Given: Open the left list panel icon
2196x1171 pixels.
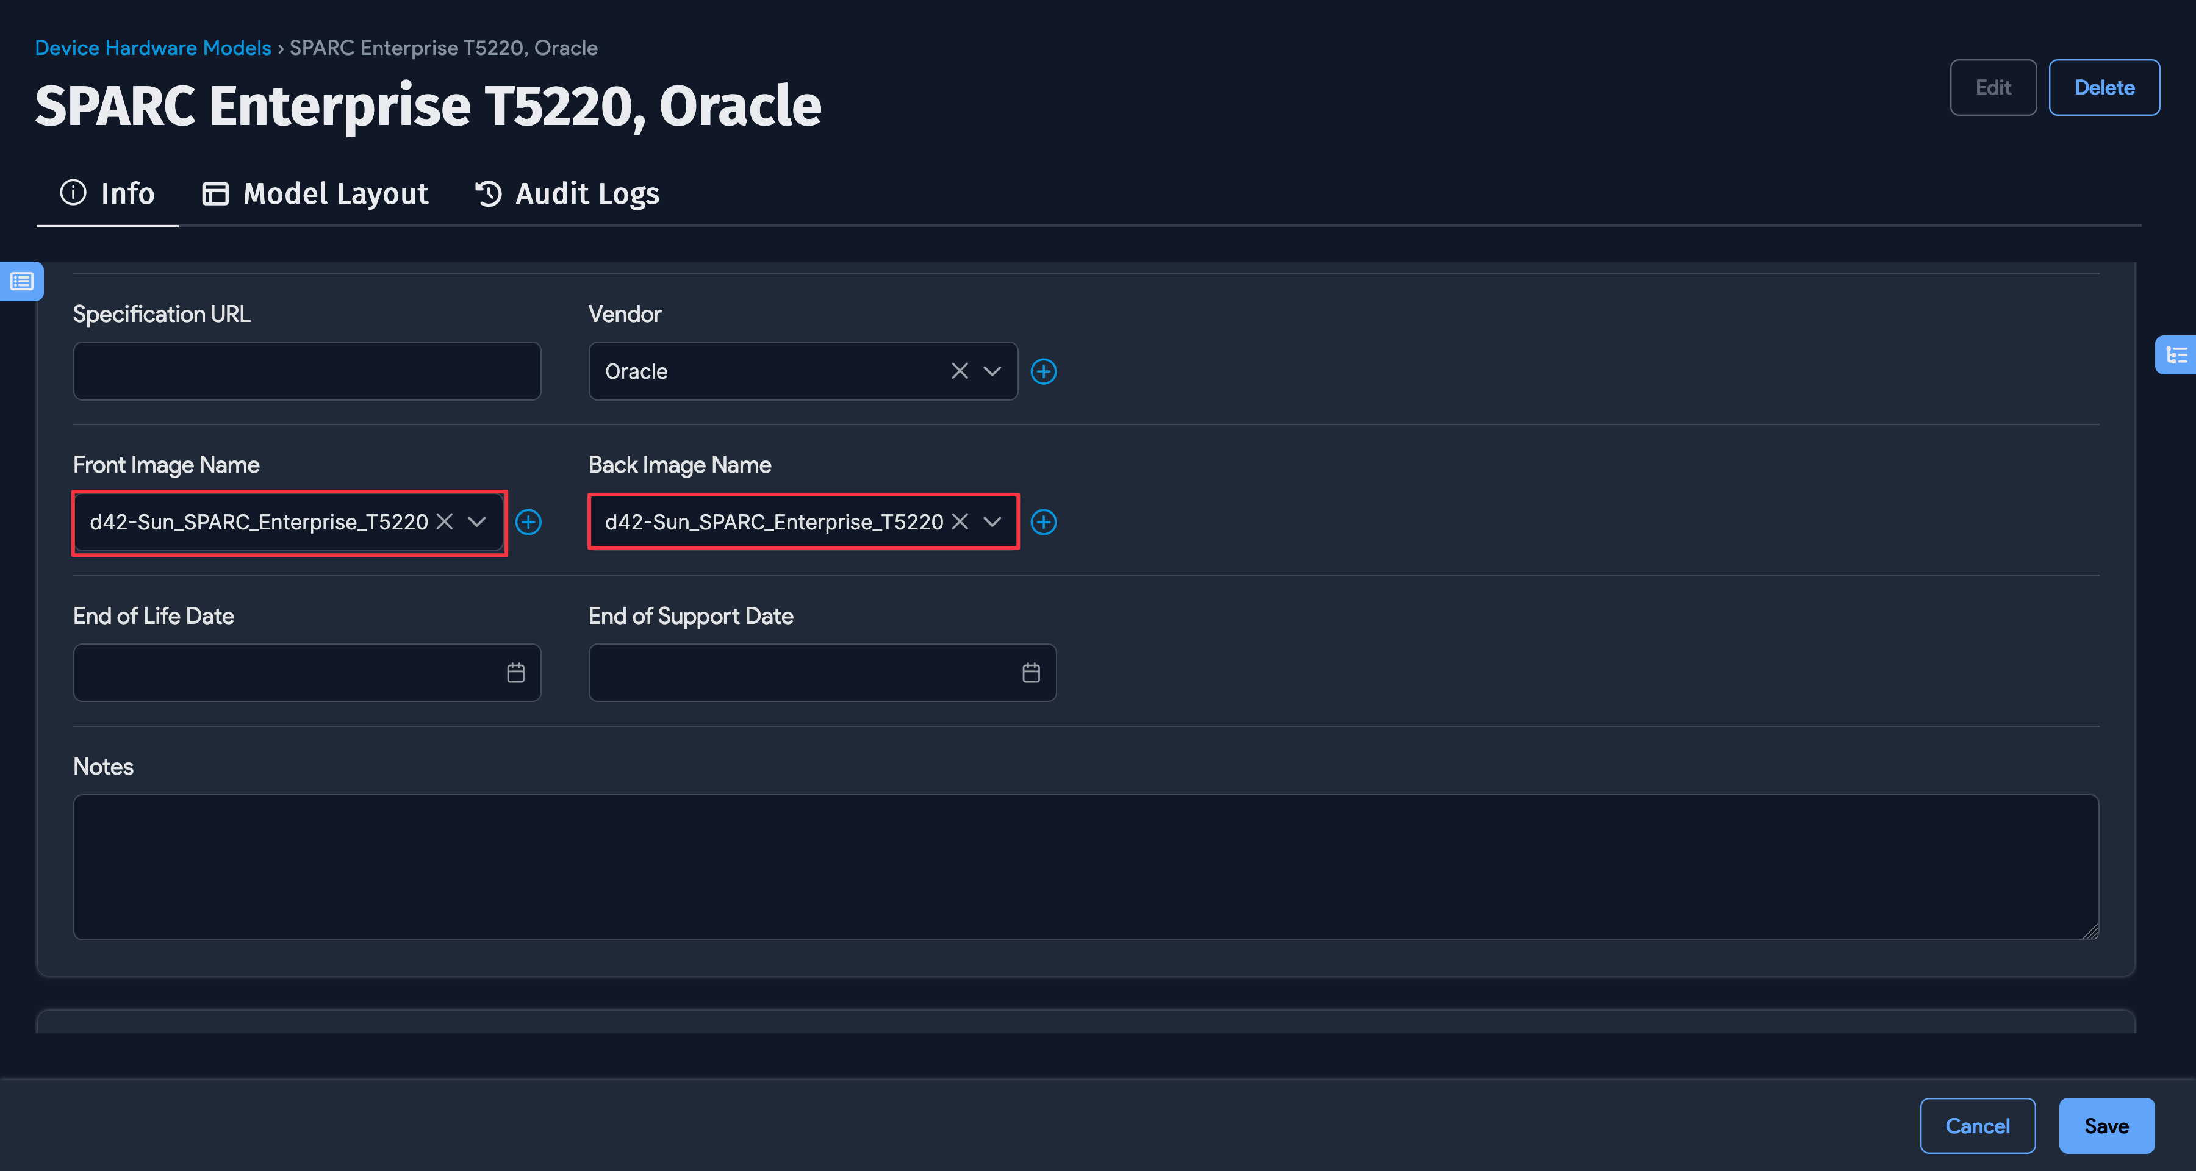Looking at the screenshot, I should [21, 281].
